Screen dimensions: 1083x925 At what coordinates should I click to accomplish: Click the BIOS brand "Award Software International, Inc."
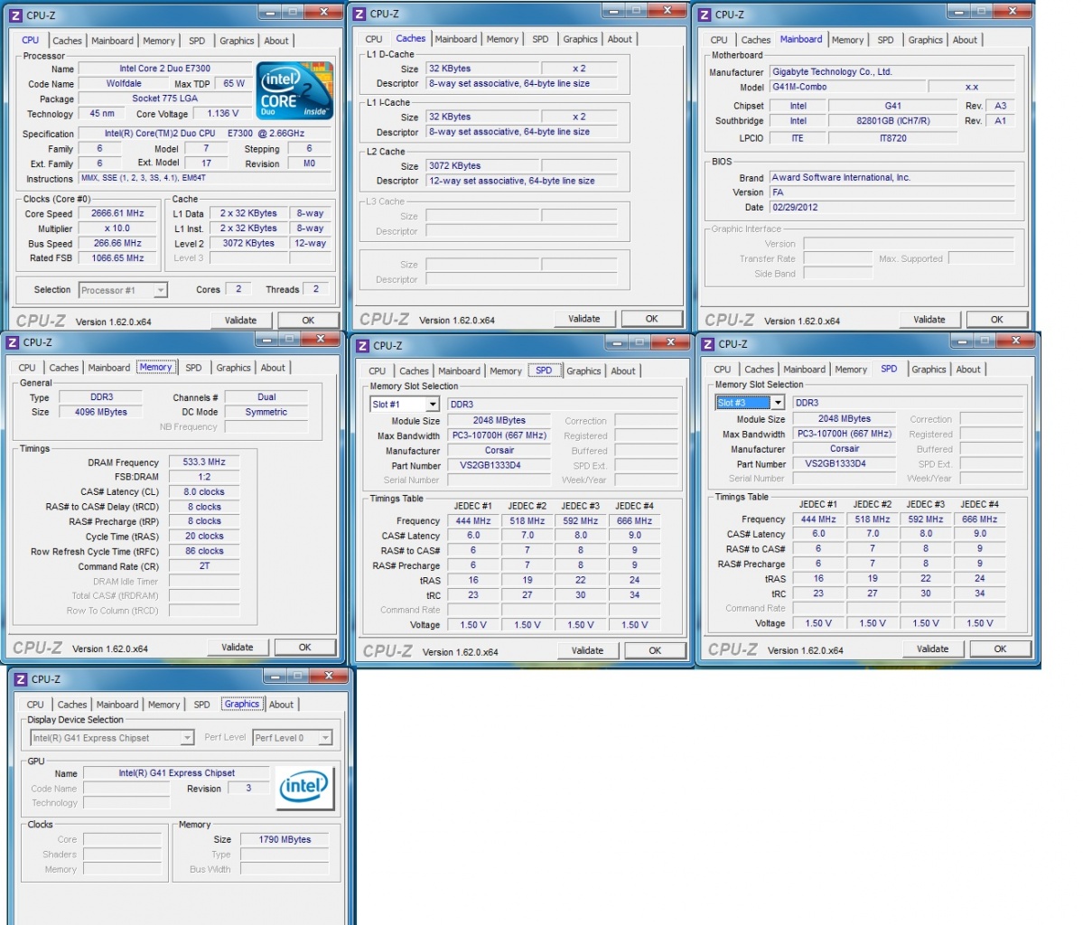[892, 178]
